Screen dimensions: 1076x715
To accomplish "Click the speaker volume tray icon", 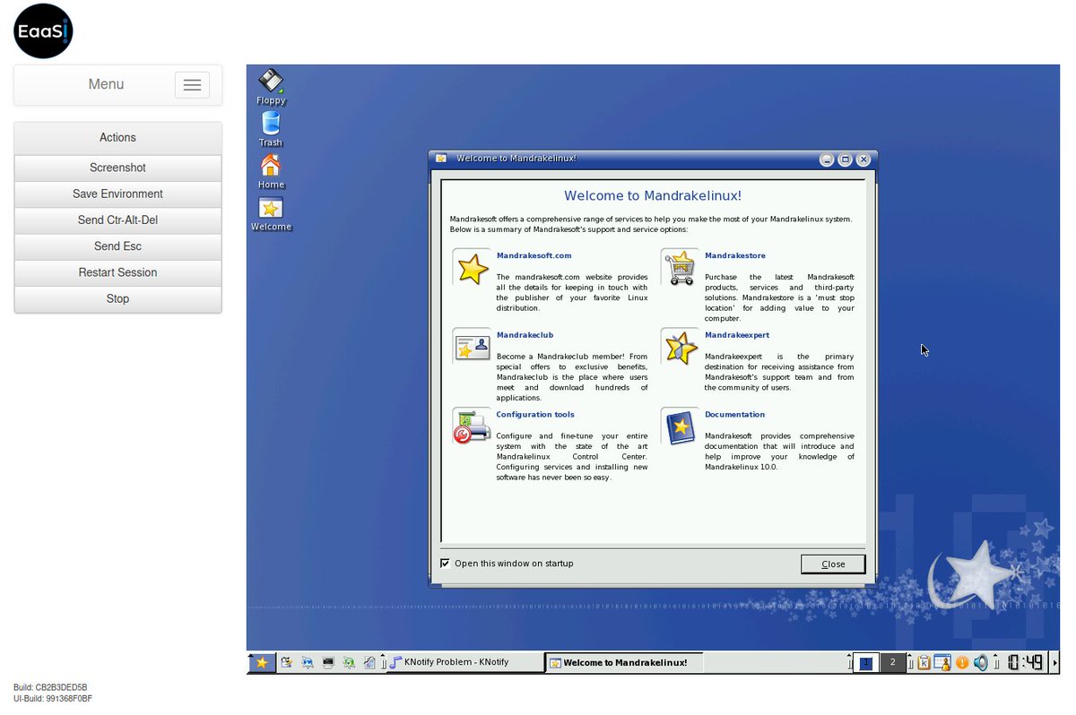I will [x=981, y=663].
